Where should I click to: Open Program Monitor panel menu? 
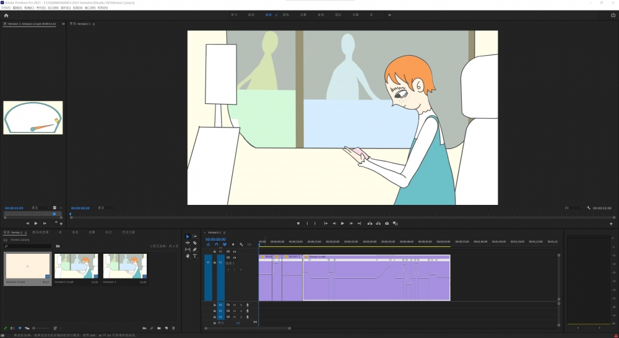click(93, 24)
